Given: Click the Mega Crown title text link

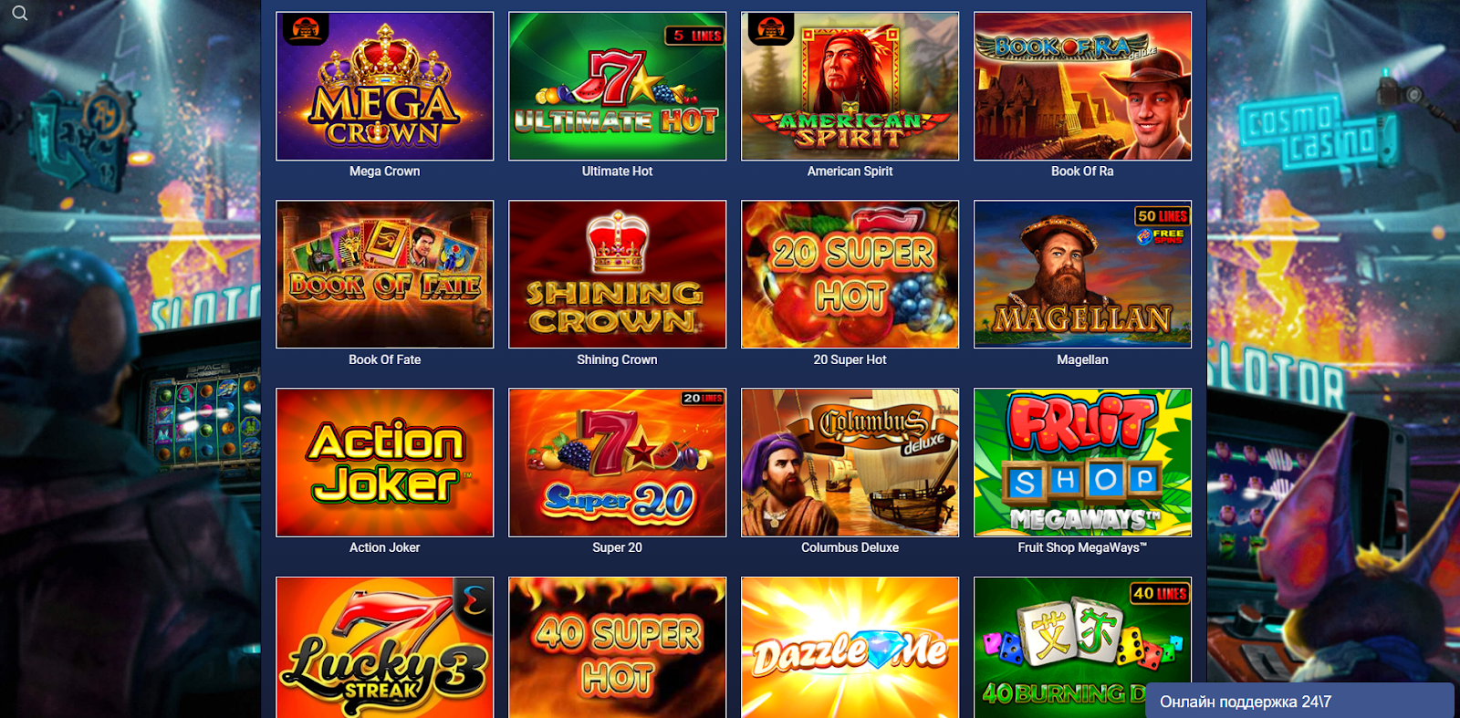Looking at the screenshot, I should tap(384, 171).
